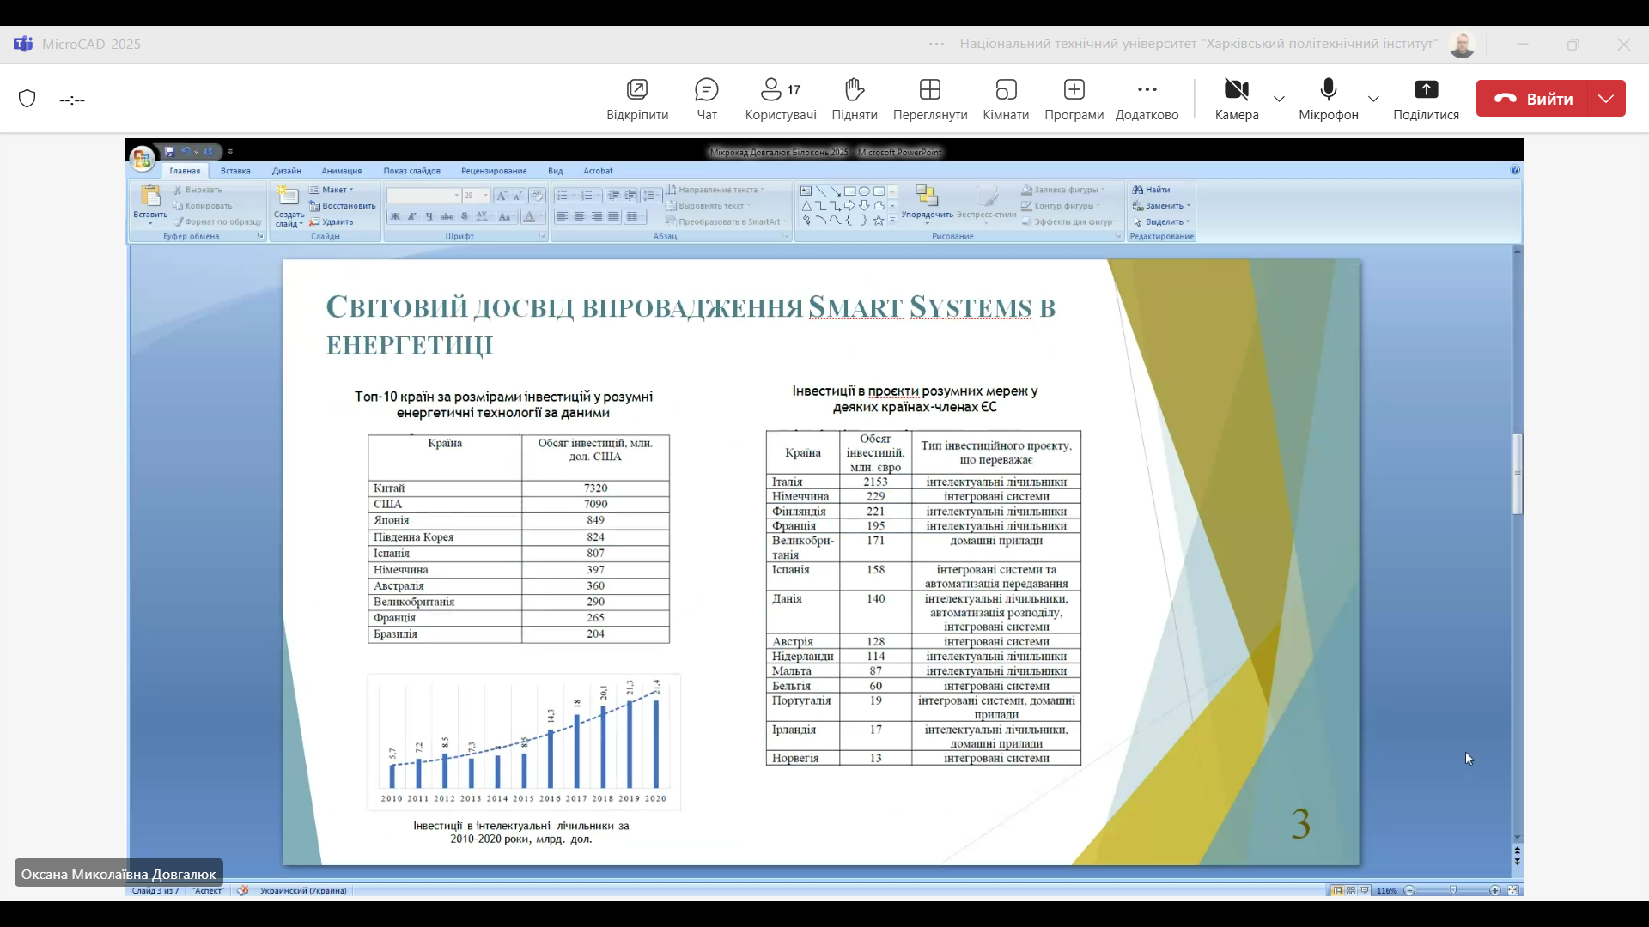Raise hand with Підняти icon
The image size is (1649, 927).
(854, 90)
